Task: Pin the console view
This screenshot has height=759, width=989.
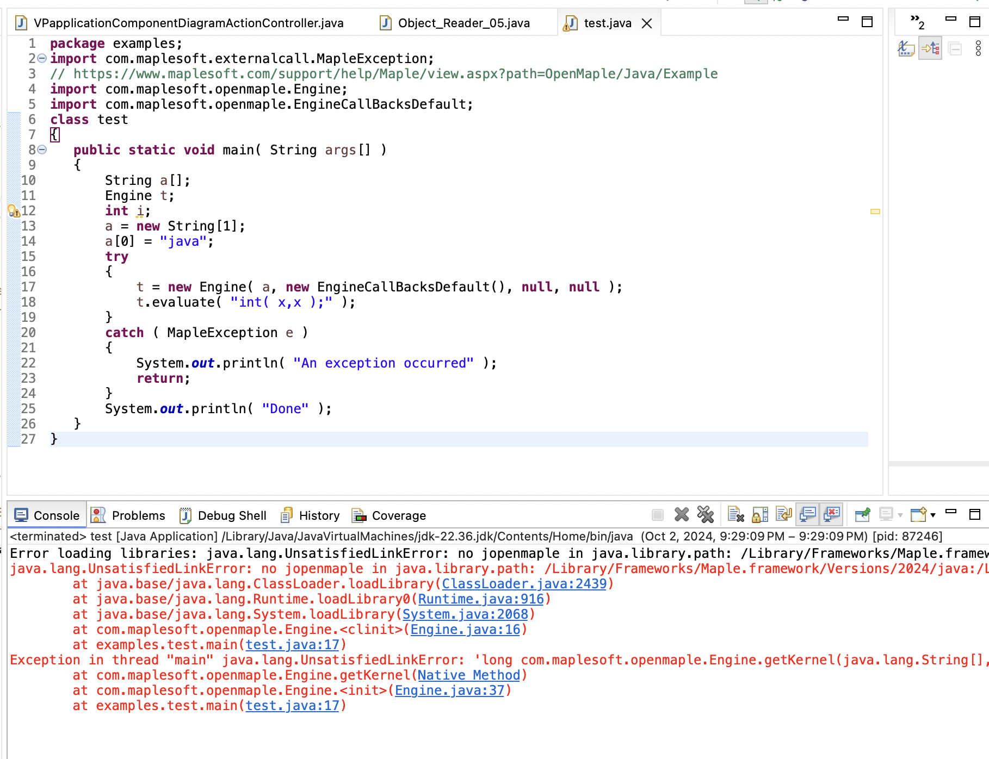Action: (x=862, y=514)
